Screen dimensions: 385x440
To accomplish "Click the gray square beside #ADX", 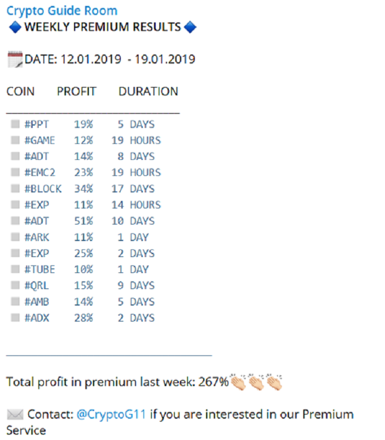I will point(15,318).
